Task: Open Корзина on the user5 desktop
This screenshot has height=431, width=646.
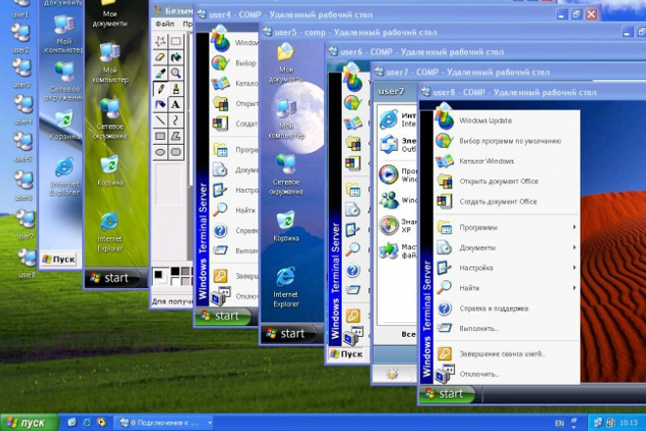Action: click(x=286, y=226)
